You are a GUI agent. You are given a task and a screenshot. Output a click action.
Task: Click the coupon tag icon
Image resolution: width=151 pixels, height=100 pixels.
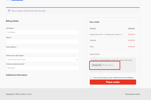[9, 11]
